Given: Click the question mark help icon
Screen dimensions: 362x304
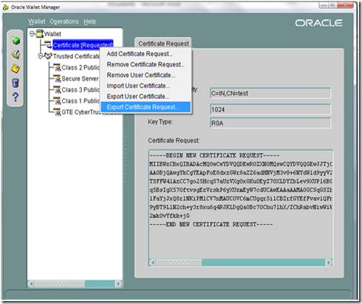Looking at the screenshot, I should [16, 97].
